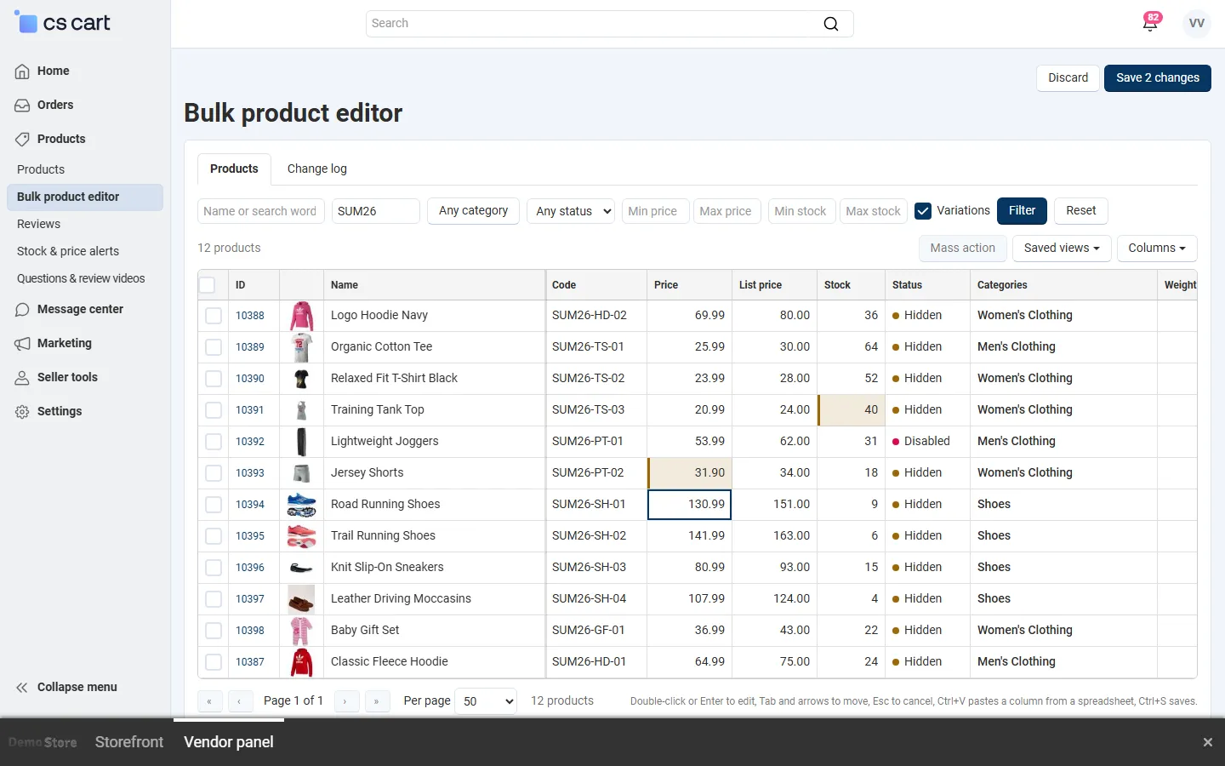Open Products submenu item in sidebar
1225x766 pixels.
(41, 170)
